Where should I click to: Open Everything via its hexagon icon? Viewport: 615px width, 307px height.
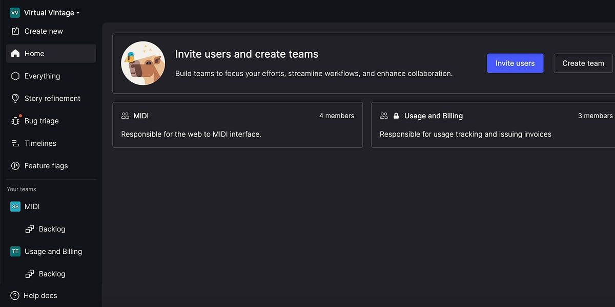(x=15, y=76)
